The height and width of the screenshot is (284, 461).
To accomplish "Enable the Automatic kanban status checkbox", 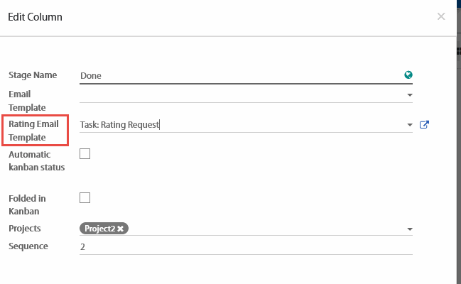I will coord(85,153).
